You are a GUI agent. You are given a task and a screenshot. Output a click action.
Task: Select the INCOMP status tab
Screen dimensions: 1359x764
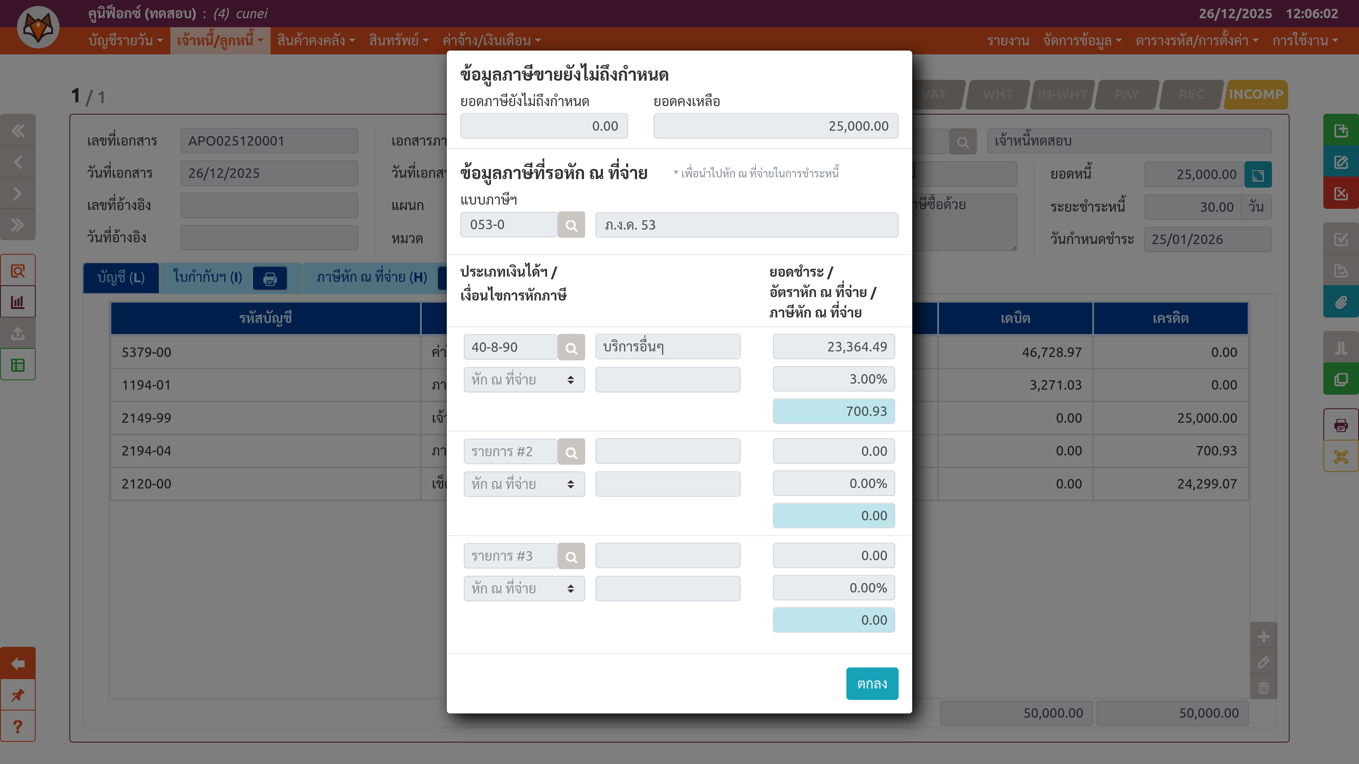(x=1256, y=94)
